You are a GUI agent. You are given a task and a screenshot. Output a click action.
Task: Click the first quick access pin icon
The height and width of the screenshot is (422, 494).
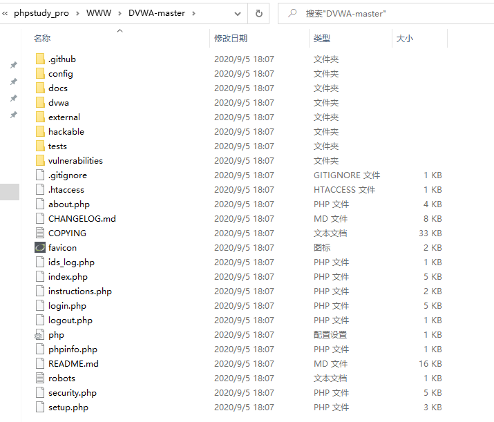[14, 65]
